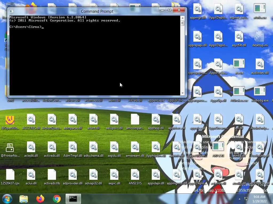Select the amcompat... blank file icon

pyautogui.click(x=135, y=122)
